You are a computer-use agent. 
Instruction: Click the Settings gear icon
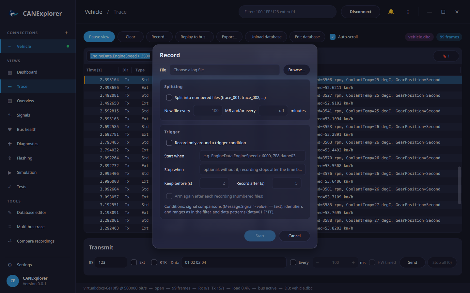pyautogui.click(x=10, y=265)
